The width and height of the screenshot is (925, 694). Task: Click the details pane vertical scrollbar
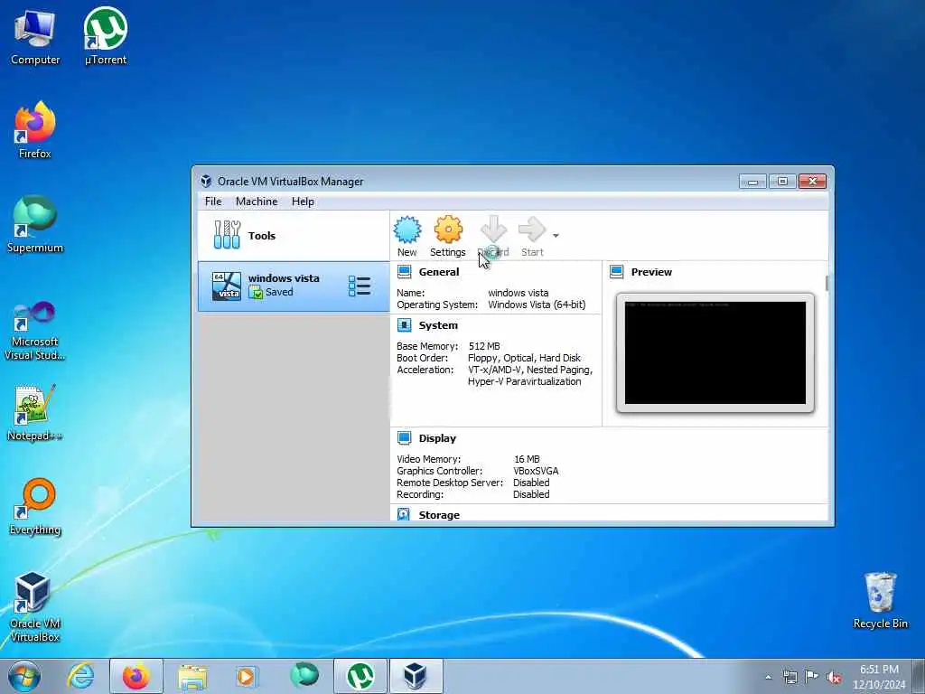click(827, 283)
